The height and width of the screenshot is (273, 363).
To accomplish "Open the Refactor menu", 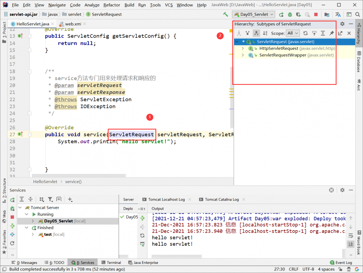I will click(x=112, y=5).
